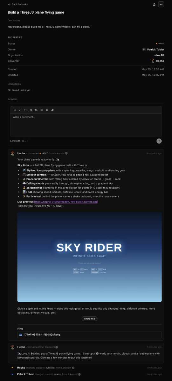172x381 pixels.
Task: Apply H2 heading in comment editor
Action: [36, 110]
